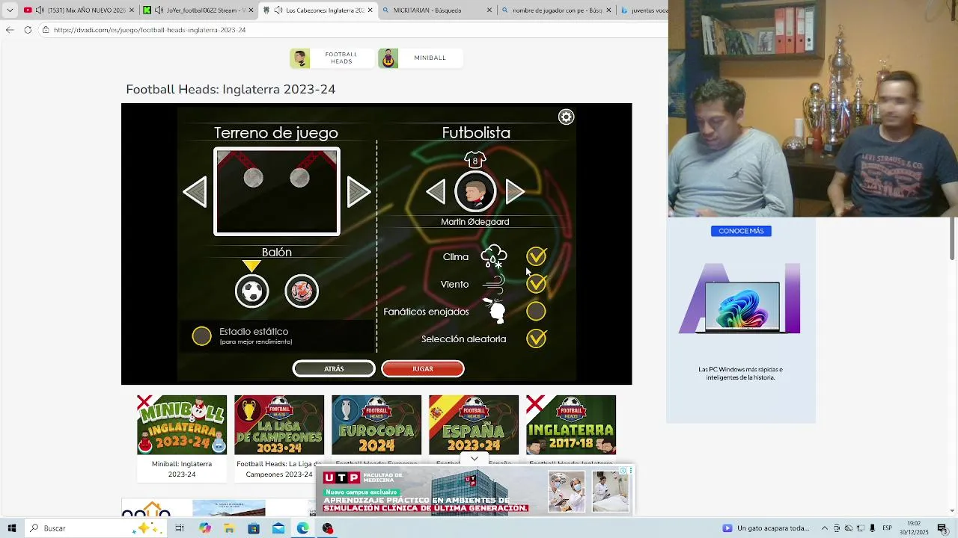Mute the Los Cabezones tab's speaker icon
Viewport: 958px width, 538px height.
[x=278, y=10]
